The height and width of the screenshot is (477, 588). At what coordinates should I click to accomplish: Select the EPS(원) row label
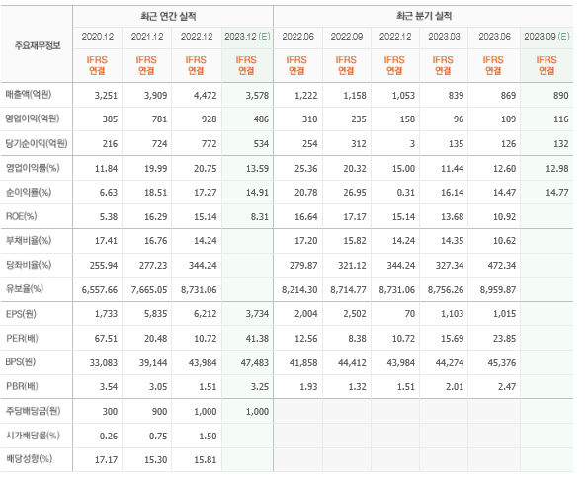(21, 314)
